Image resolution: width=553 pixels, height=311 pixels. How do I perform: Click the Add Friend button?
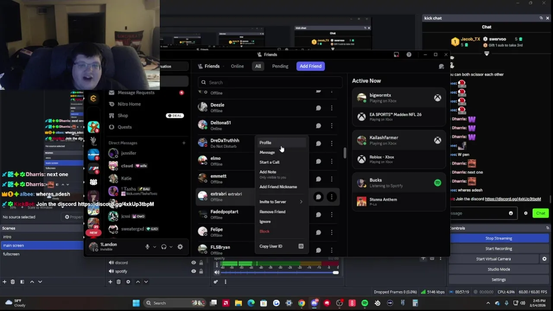311,66
